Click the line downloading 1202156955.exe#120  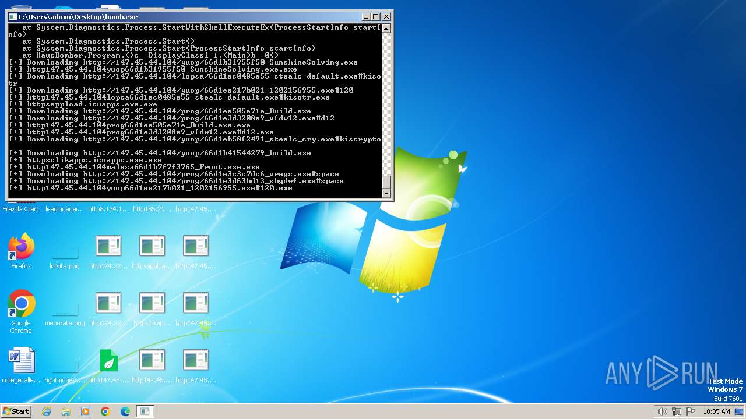click(x=181, y=90)
